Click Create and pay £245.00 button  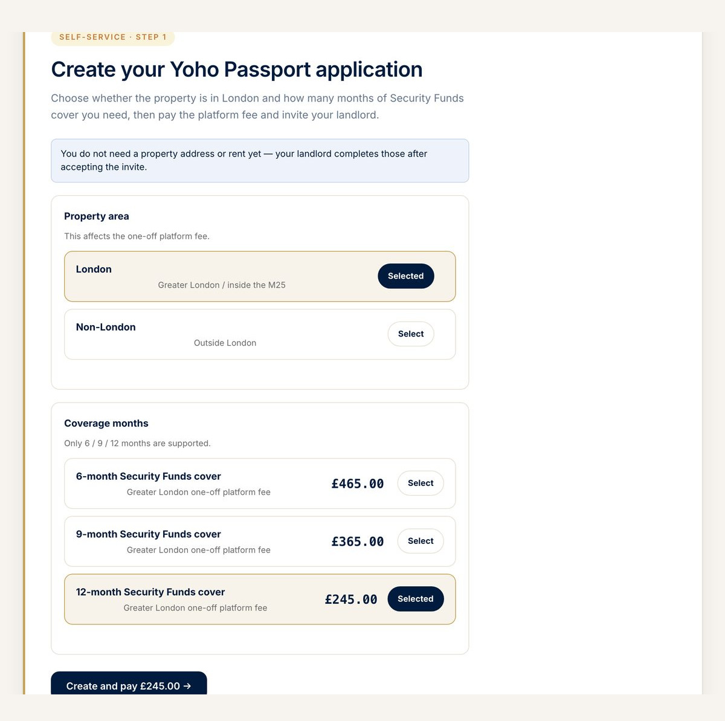(129, 685)
